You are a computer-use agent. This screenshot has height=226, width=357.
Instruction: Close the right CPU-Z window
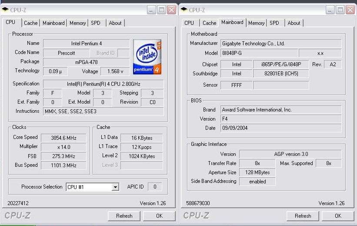(x=350, y=10)
